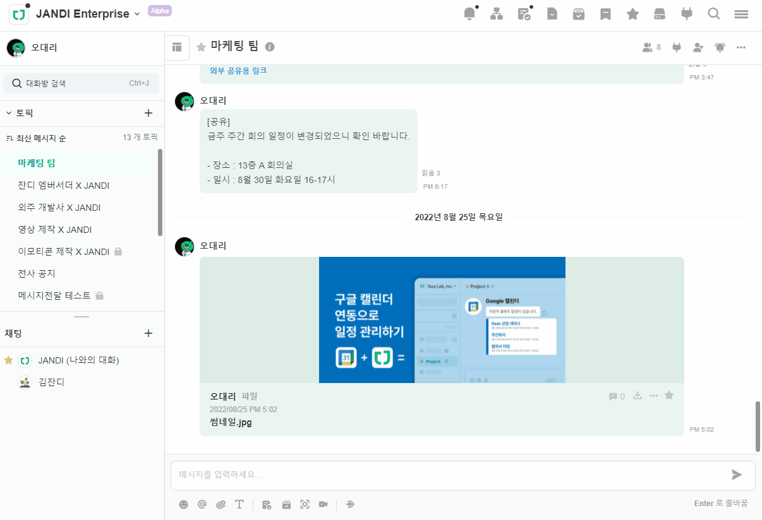Open the 최신 메시지 순 sort dropdown
The width and height of the screenshot is (762, 520).
tap(40, 138)
